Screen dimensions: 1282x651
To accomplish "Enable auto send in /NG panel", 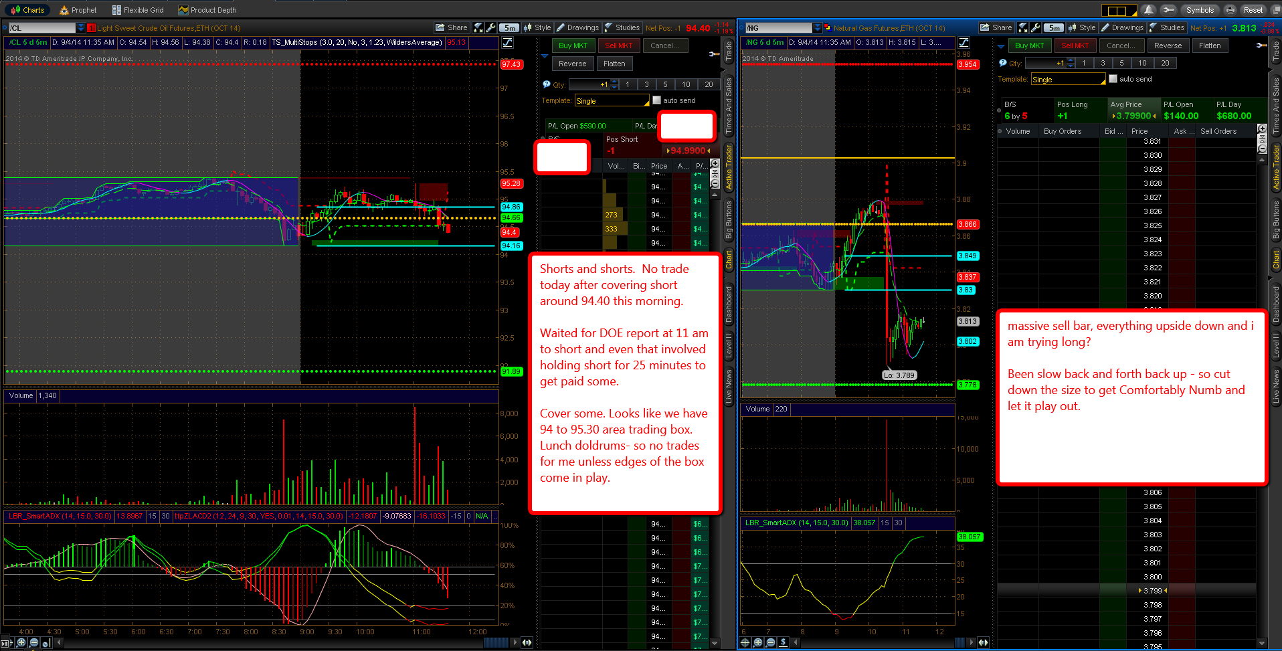I will (1113, 79).
